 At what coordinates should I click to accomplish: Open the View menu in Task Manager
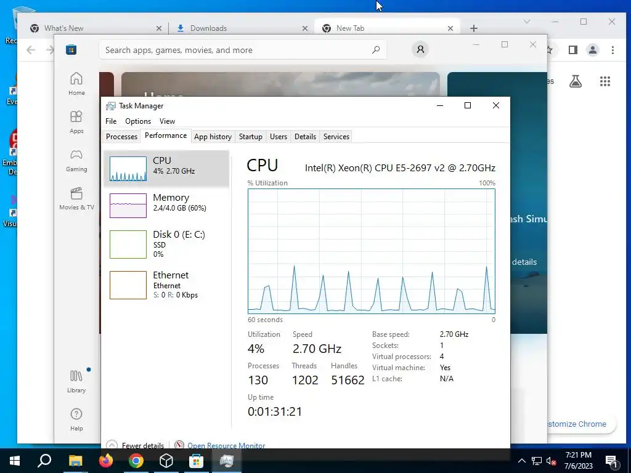[x=167, y=121]
